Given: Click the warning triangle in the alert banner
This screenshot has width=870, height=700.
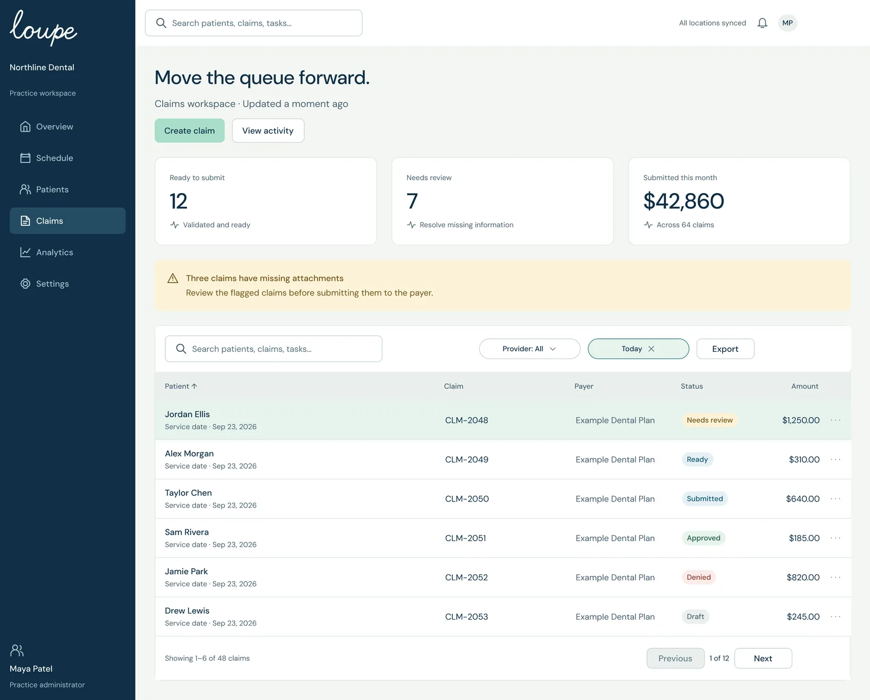Looking at the screenshot, I should (x=173, y=278).
